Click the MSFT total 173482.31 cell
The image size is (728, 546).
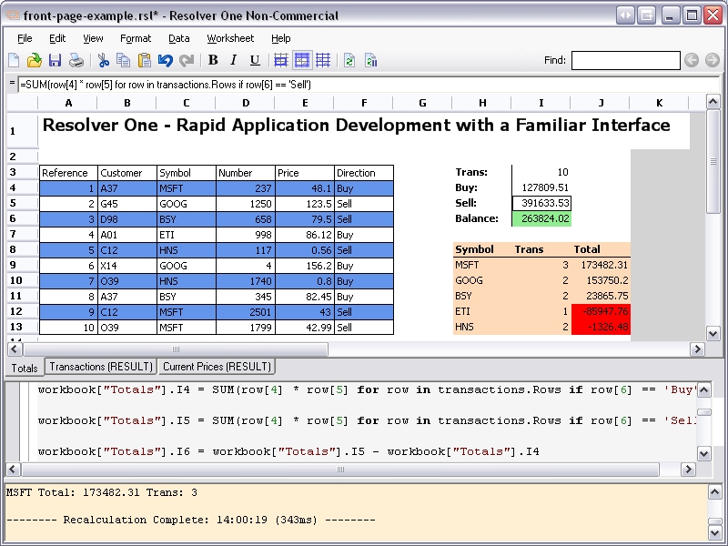click(601, 265)
